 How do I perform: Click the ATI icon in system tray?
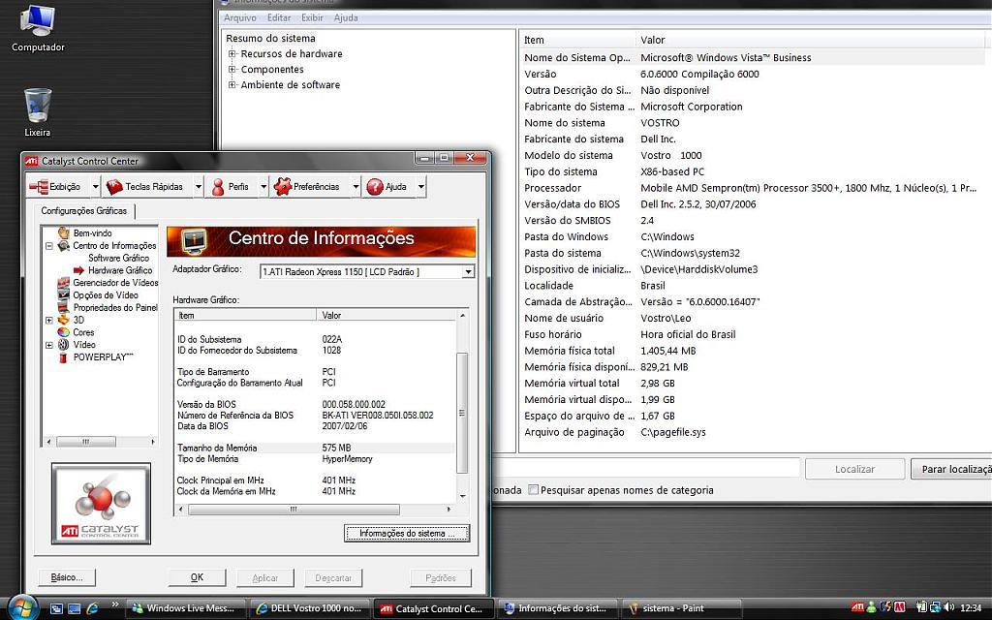pos(857,607)
